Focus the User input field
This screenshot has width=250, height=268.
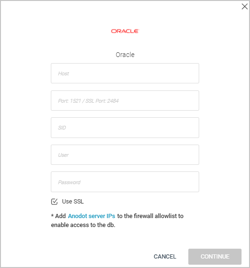pyautogui.click(x=125, y=155)
